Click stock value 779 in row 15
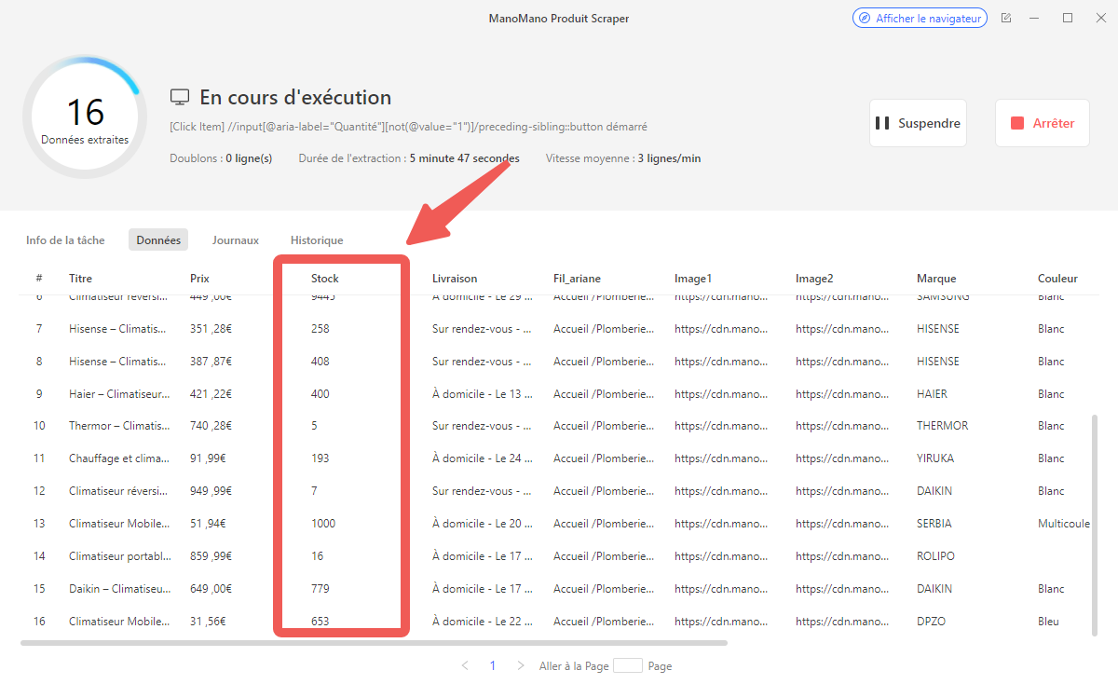1118x684 pixels. coord(320,589)
